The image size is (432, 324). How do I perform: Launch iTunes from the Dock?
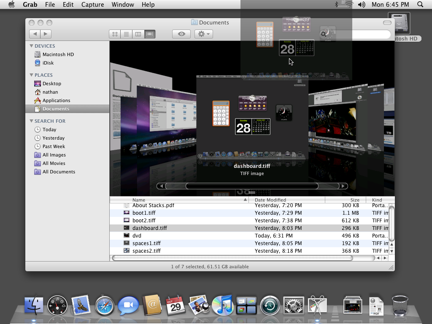pos(223,305)
